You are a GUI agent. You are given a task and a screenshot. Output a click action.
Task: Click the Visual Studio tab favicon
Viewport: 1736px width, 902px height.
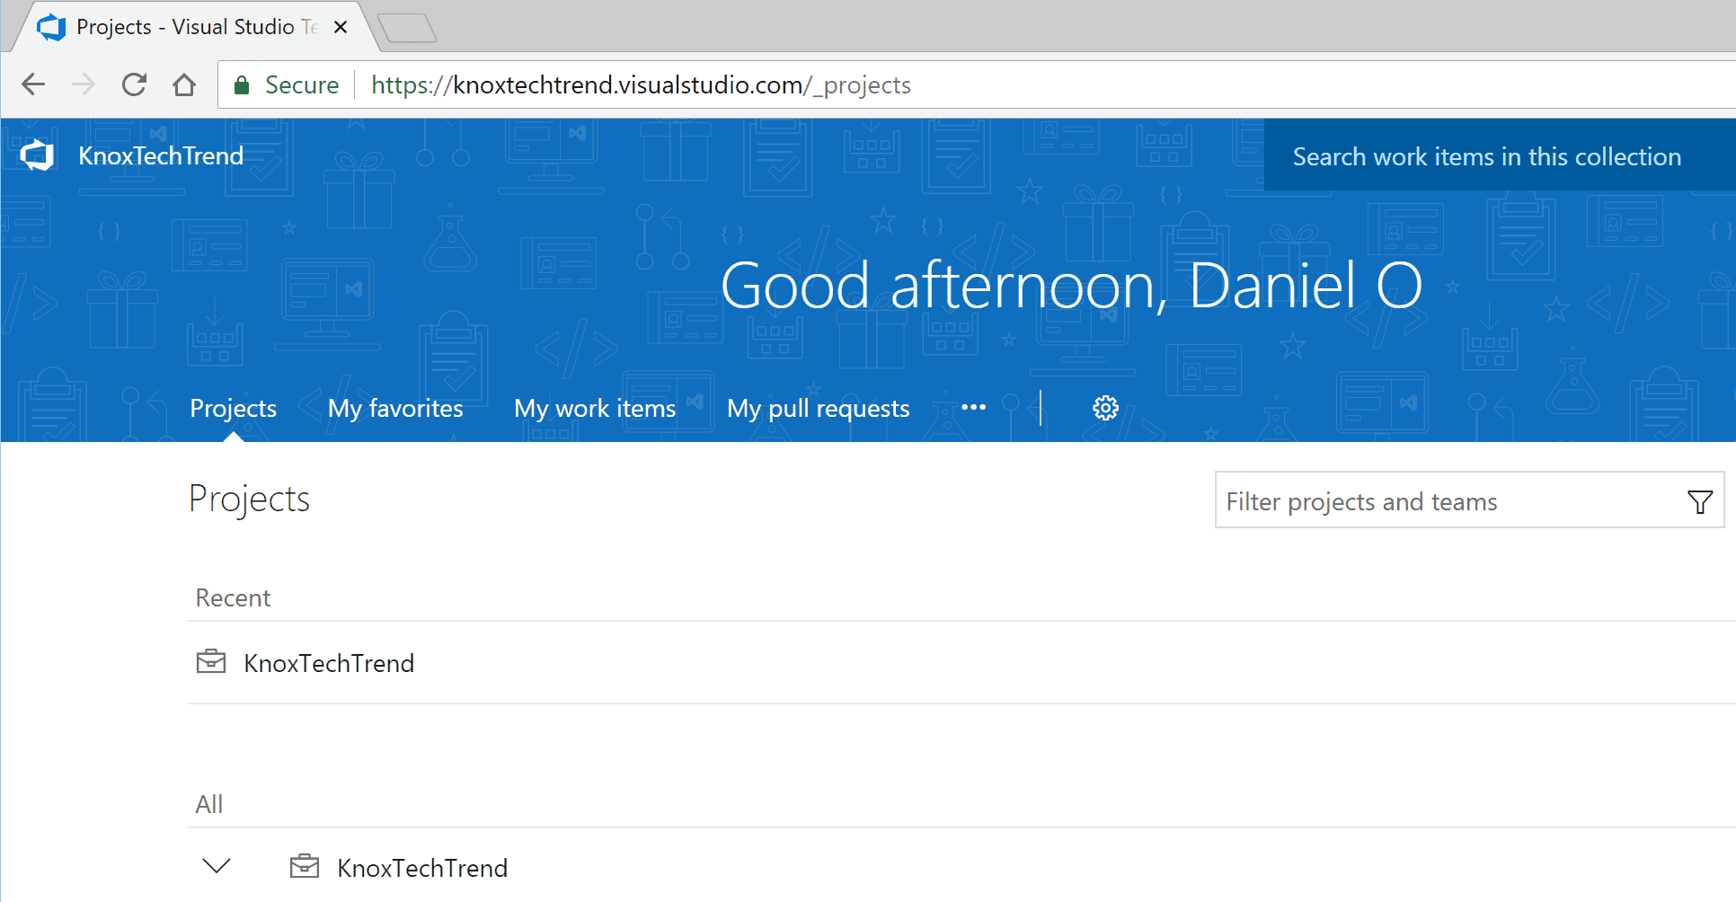pos(51,27)
